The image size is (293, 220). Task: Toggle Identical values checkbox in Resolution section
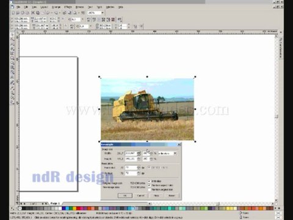149,167
